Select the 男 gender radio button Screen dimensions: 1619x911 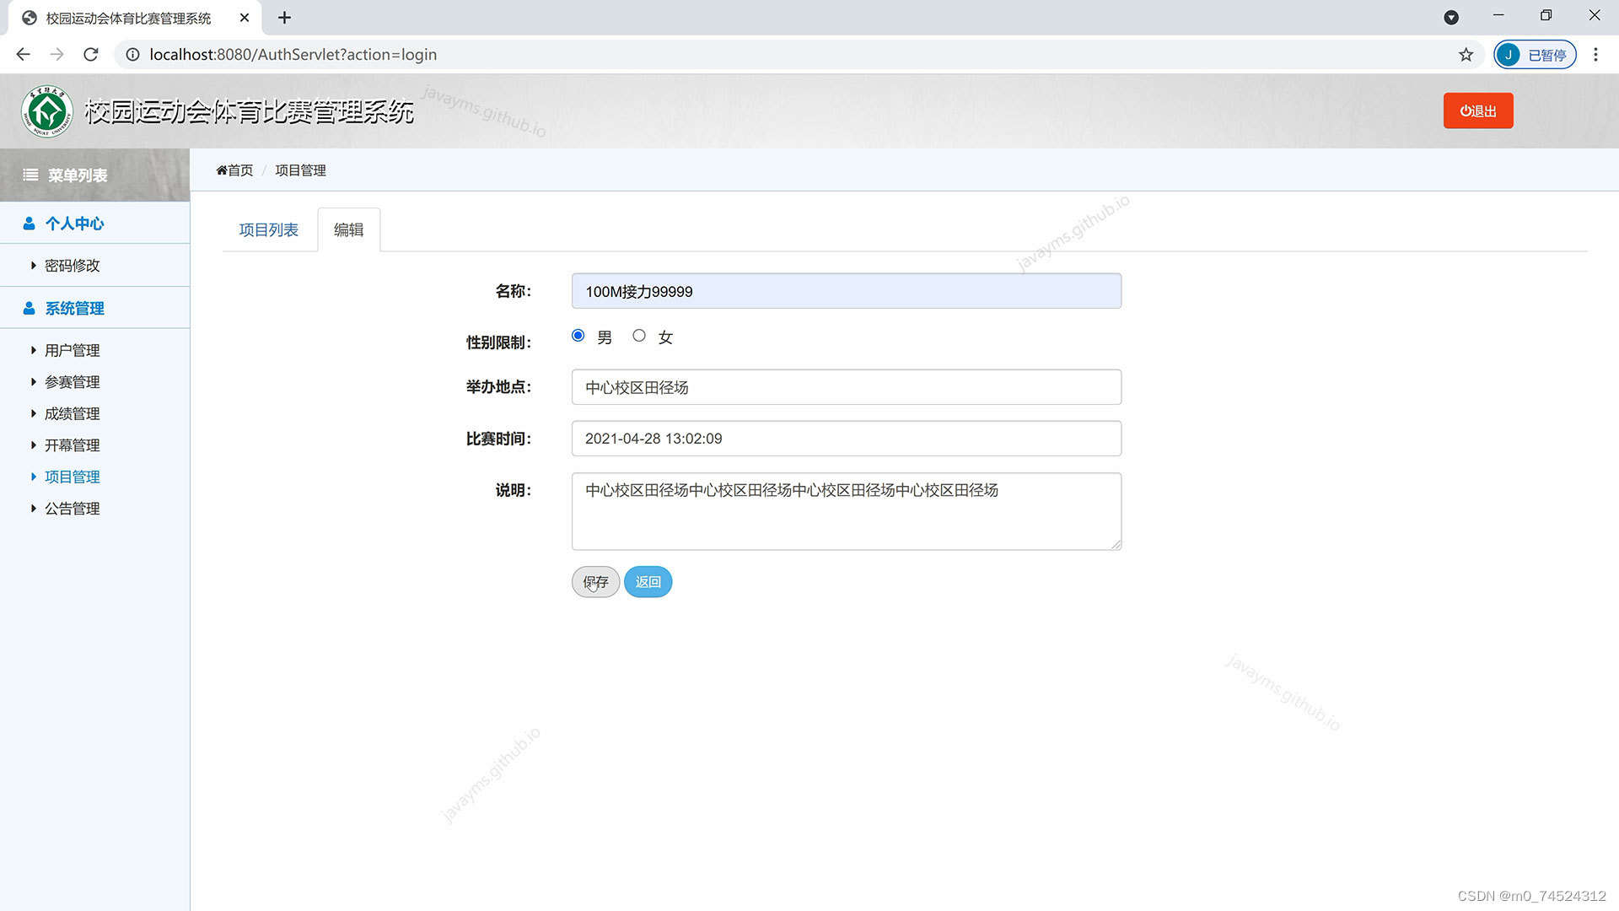coord(578,336)
